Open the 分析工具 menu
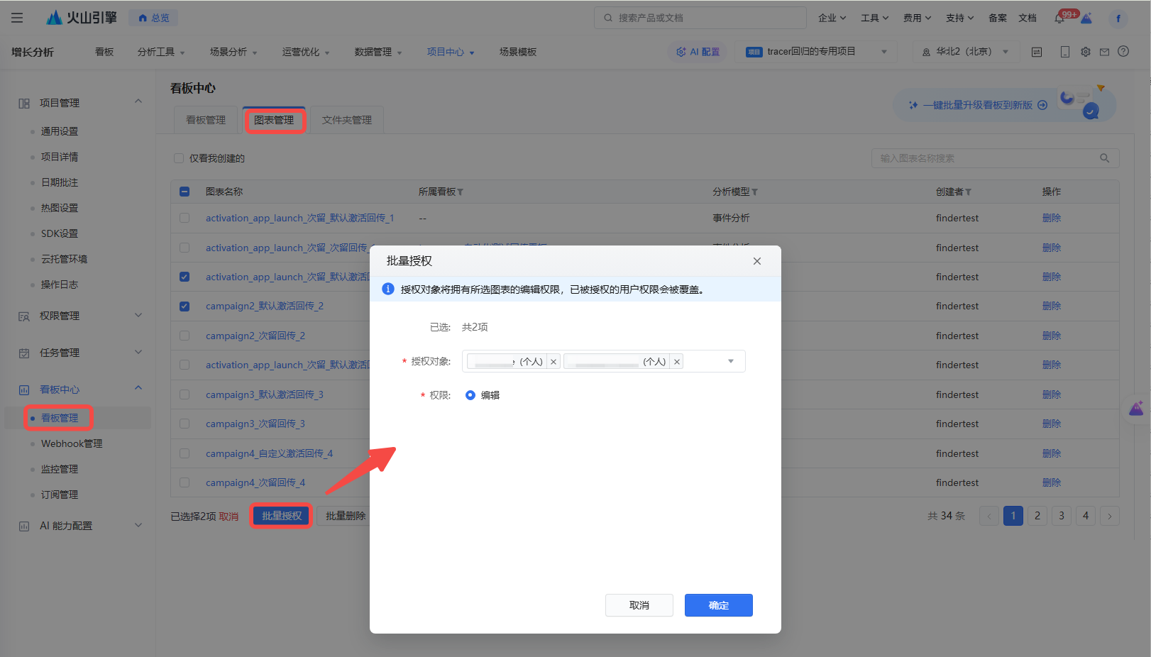1151x657 pixels. click(161, 52)
